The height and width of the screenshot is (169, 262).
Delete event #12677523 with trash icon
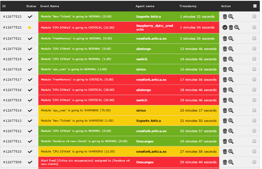click(225, 17)
